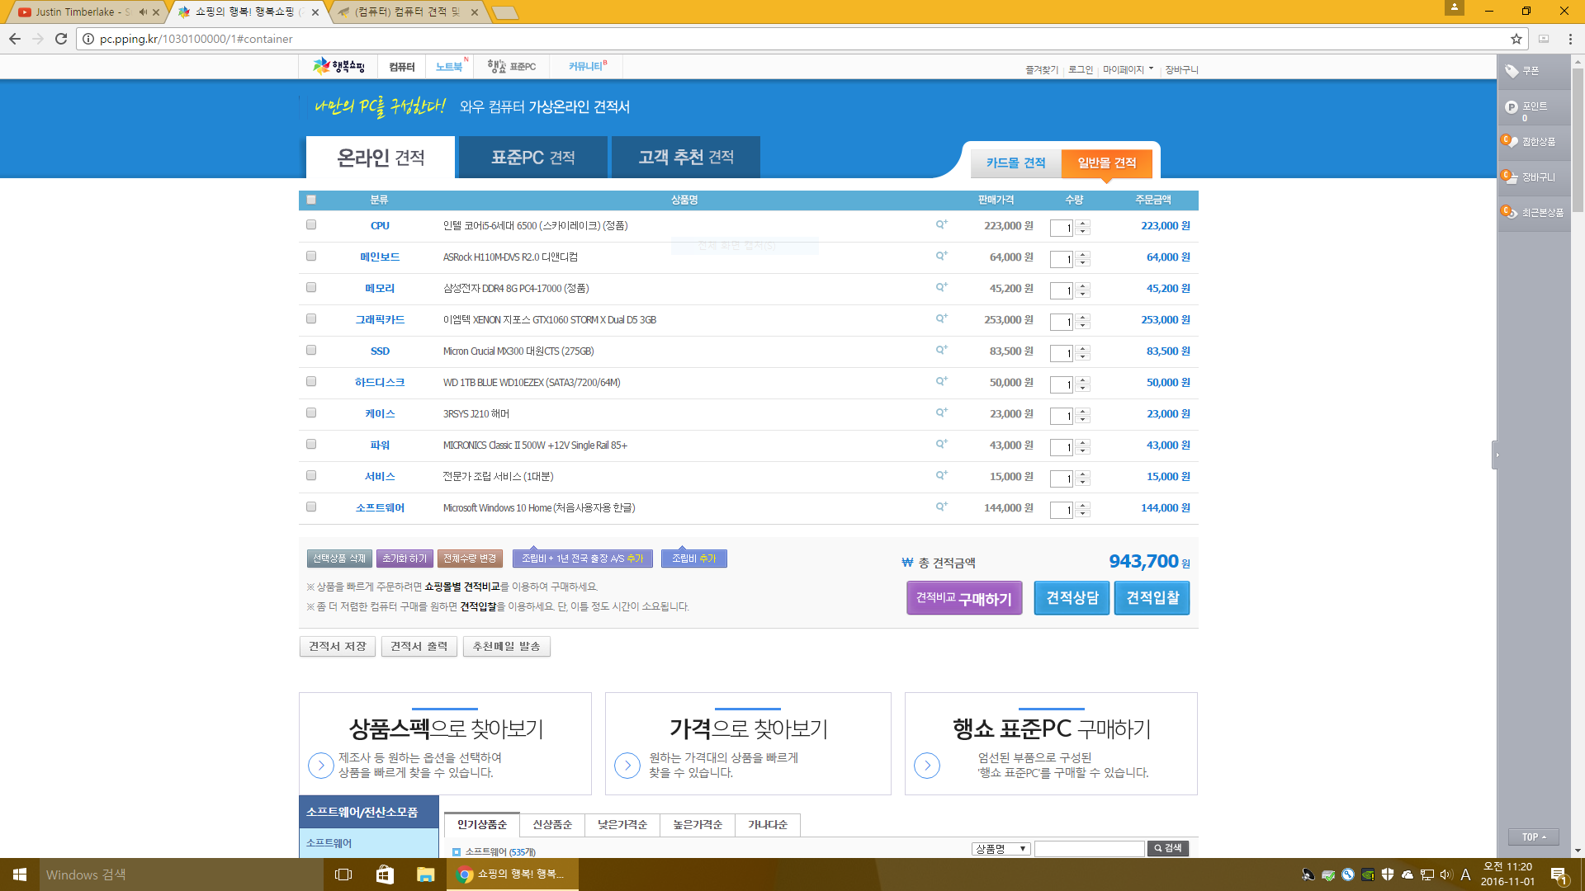Click the 견적서 저장 button
The image size is (1585, 891).
click(x=338, y=646)
